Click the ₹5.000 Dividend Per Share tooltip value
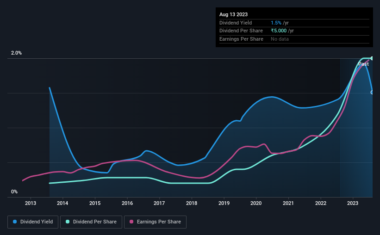Image resolution: width=380 pixels, height=235 pixels. [x=279, y=31]
